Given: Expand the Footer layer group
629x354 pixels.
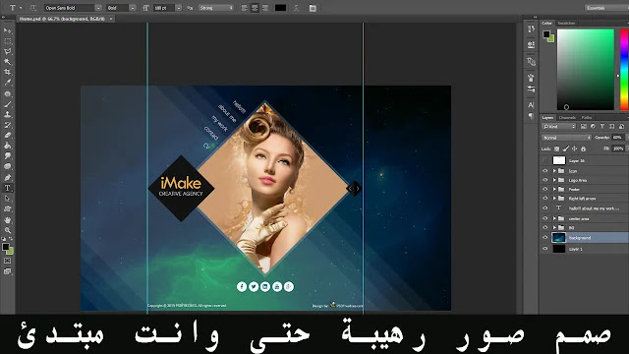Looking at the screenshot, I should point(554,189).
